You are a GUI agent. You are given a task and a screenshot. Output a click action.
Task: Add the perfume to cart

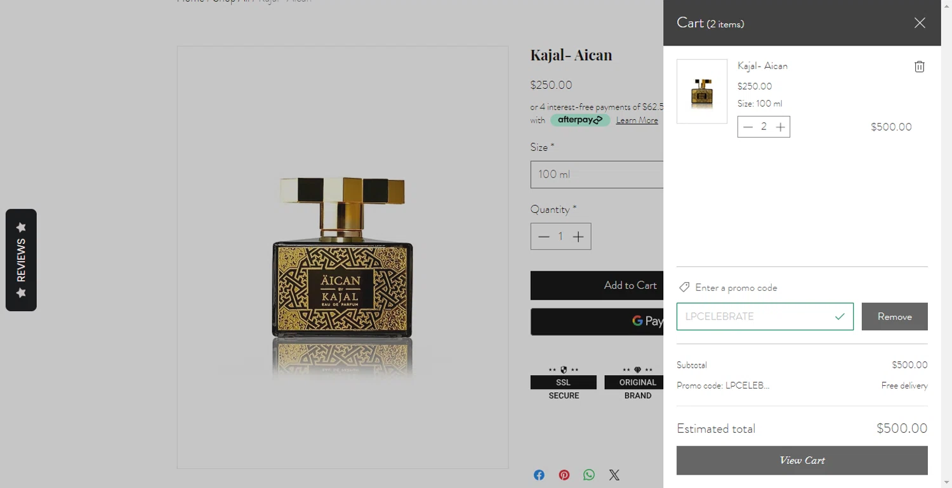pyautogui.click(x=597, y=286)
